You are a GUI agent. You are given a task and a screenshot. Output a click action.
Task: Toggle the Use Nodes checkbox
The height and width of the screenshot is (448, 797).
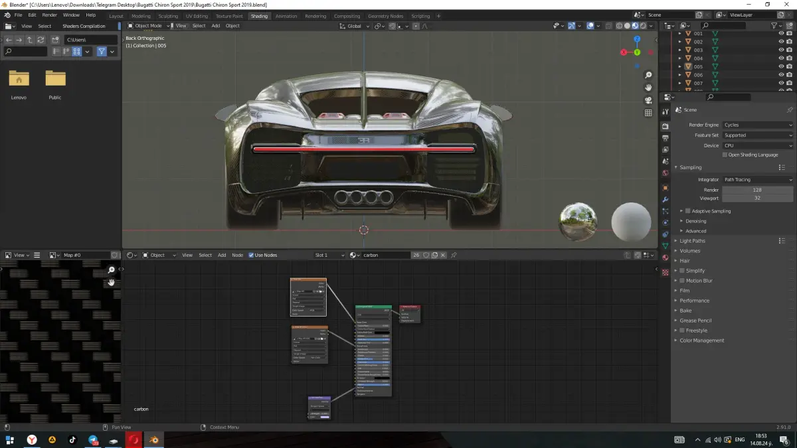click(251, 255)
